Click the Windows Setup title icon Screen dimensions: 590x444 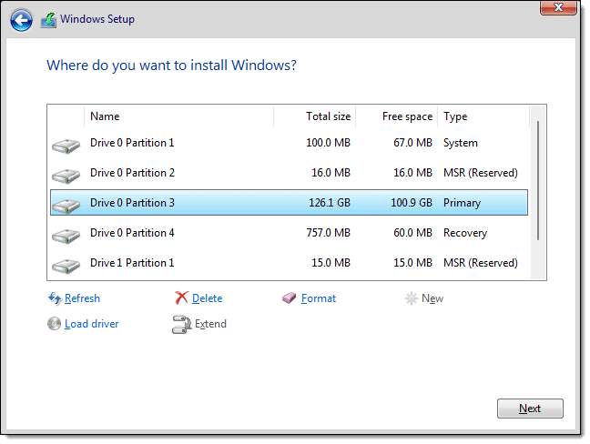[48, 20]
